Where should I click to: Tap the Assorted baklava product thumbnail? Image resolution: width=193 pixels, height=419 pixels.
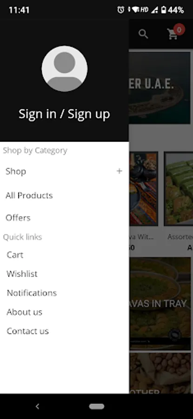click(x=179, y=189)
